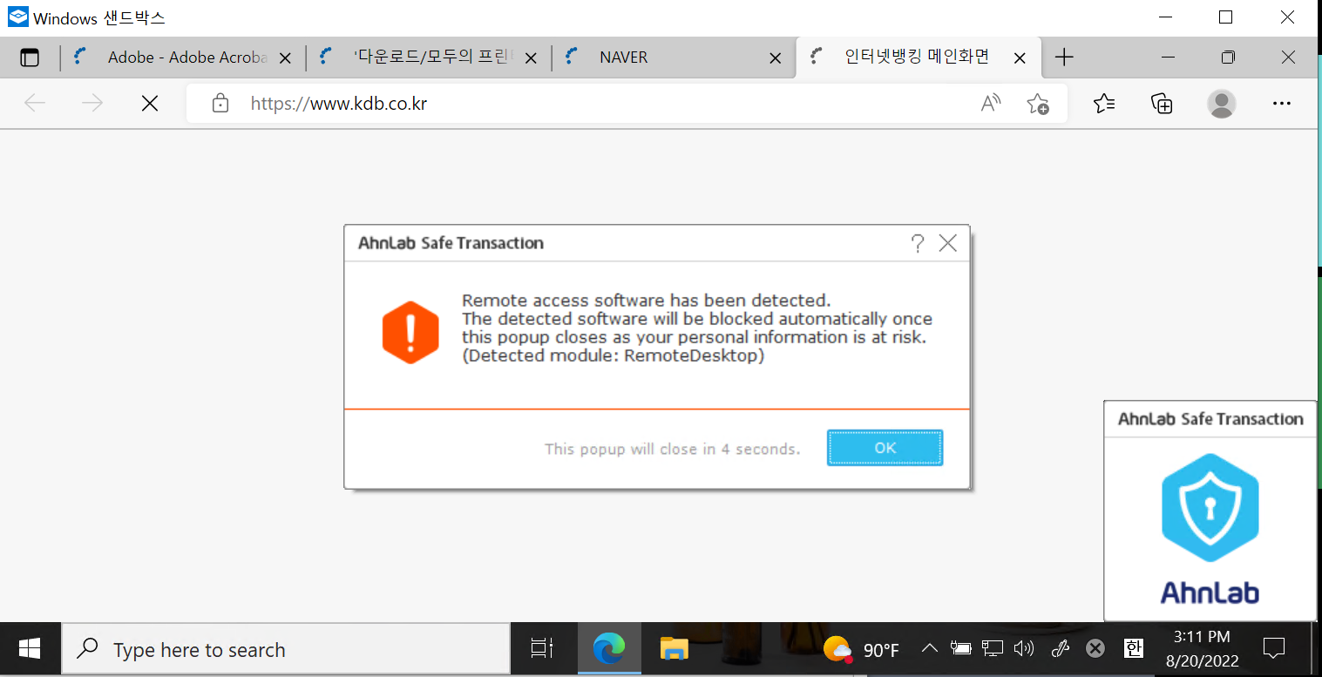1322x677 pixels.
Task: Close the Adobe Acrobat tab
Action: click(284, 58)
